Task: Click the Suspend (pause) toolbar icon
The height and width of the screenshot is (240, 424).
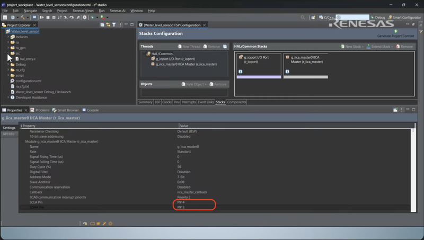Action: (x=48, y=17)
